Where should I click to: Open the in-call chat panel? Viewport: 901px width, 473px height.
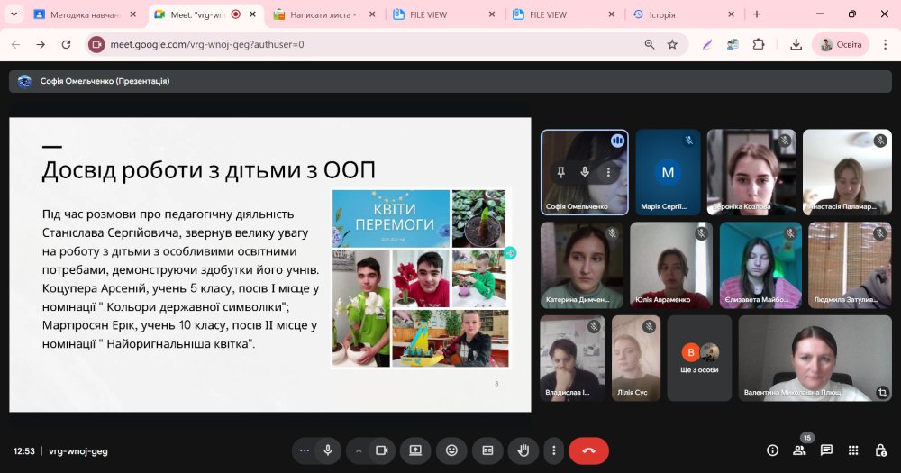[x=826, y=450]
